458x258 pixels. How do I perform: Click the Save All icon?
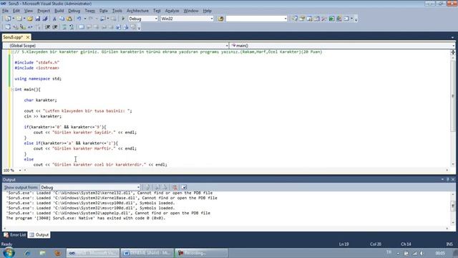coord(45,19)
